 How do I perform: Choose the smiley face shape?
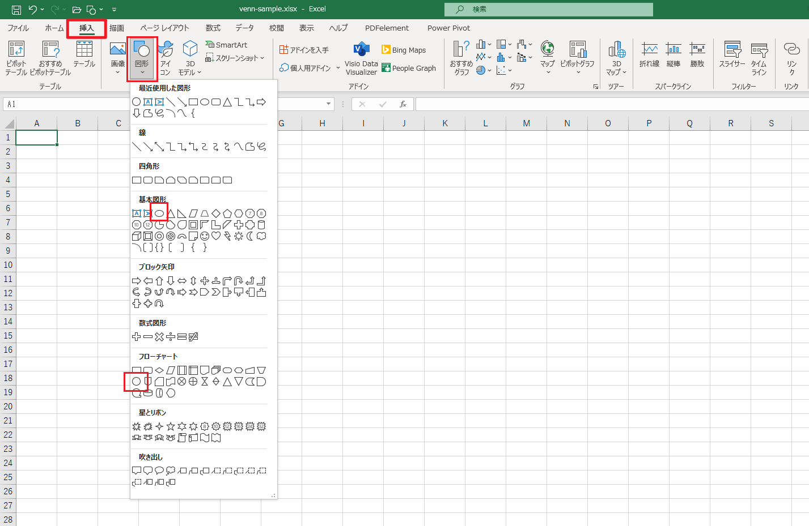point(205,236)
